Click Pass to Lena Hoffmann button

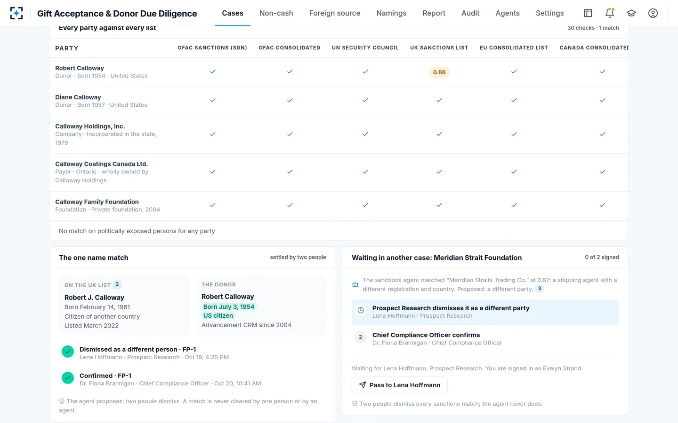(x=400, y=385)
